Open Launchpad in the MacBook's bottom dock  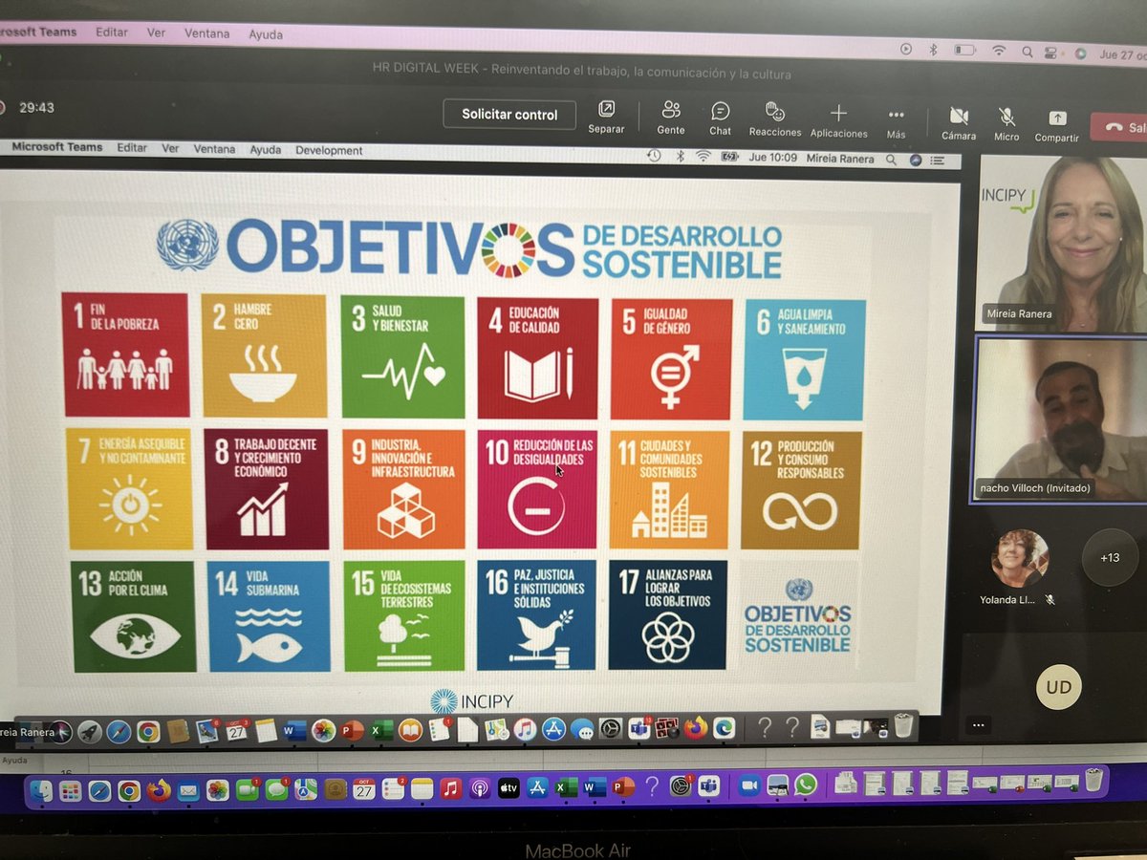coord(70,790)
